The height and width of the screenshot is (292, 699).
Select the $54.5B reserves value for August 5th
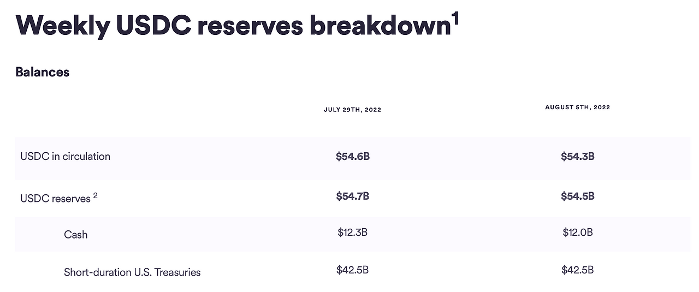[x=578, y=196]
